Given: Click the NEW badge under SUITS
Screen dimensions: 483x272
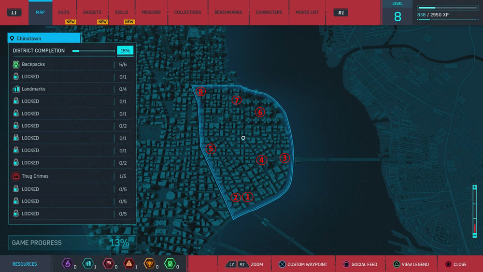Looking at the screenshot, I should pyautogui.click(x=71, y=22).
